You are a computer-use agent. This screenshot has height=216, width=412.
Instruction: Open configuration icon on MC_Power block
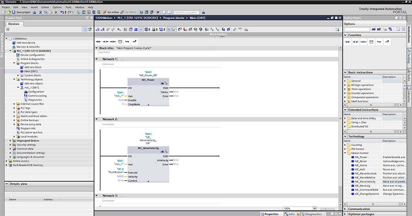pyautogui.click(x=163, y=83)
